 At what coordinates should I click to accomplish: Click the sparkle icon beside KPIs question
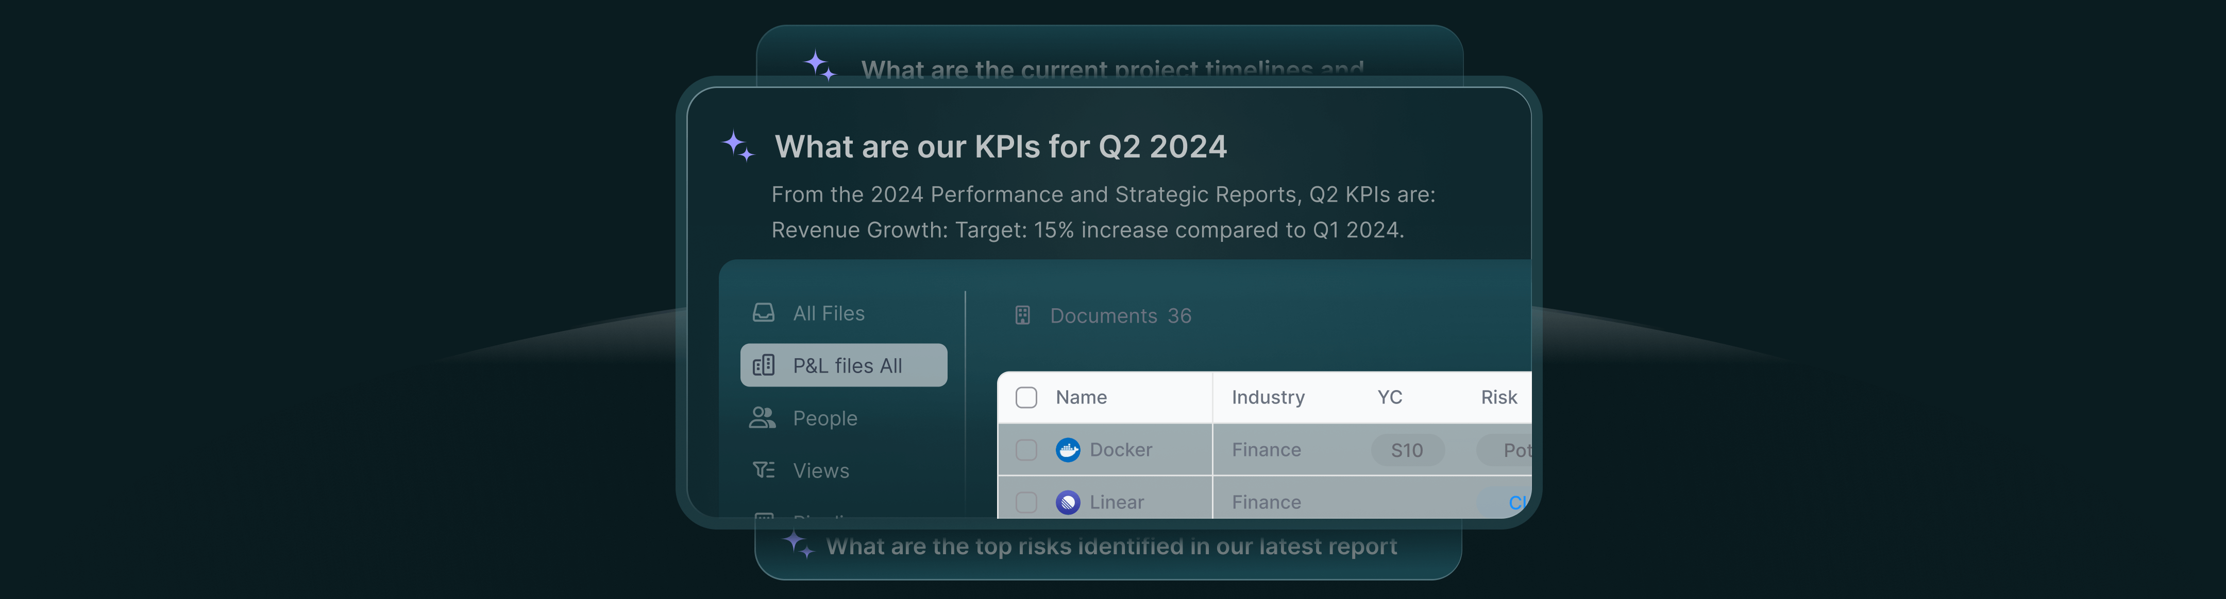point(738,146)
